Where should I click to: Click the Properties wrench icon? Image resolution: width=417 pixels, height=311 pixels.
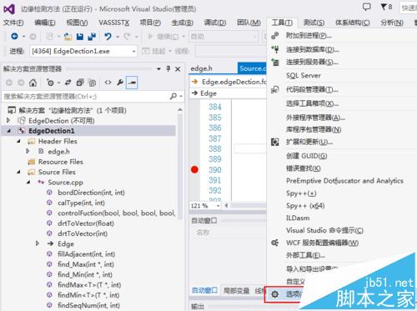point(120,83)
